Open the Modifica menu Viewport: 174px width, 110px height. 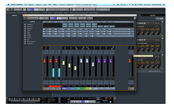[31, 5]
